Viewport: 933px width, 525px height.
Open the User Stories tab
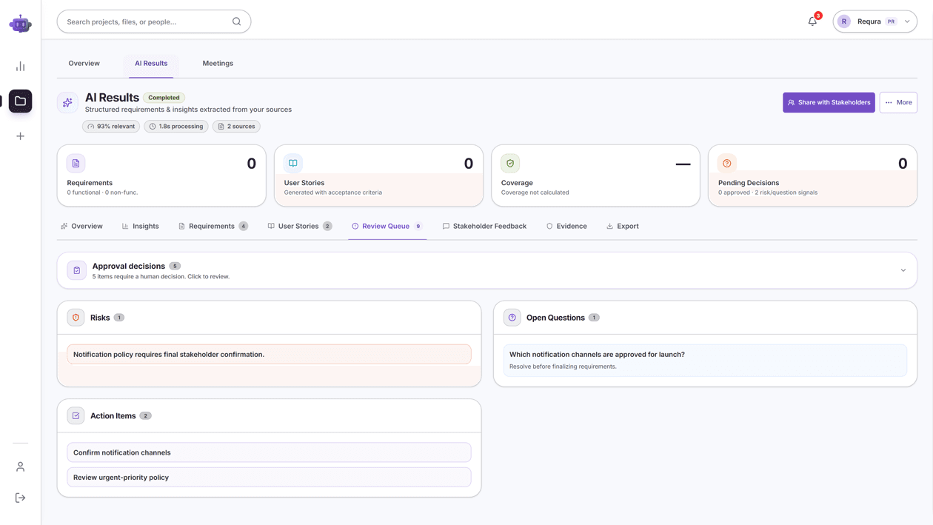300,226
